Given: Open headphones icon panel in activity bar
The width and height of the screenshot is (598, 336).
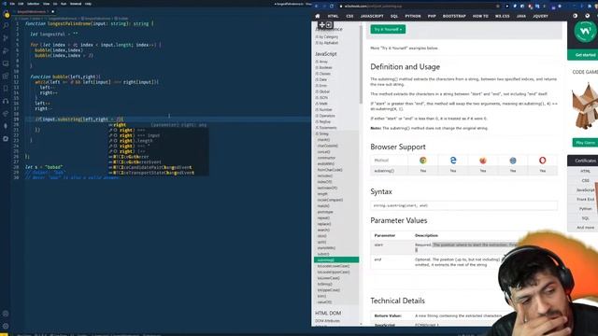Looking at the screenshot, I should point(6,101).
